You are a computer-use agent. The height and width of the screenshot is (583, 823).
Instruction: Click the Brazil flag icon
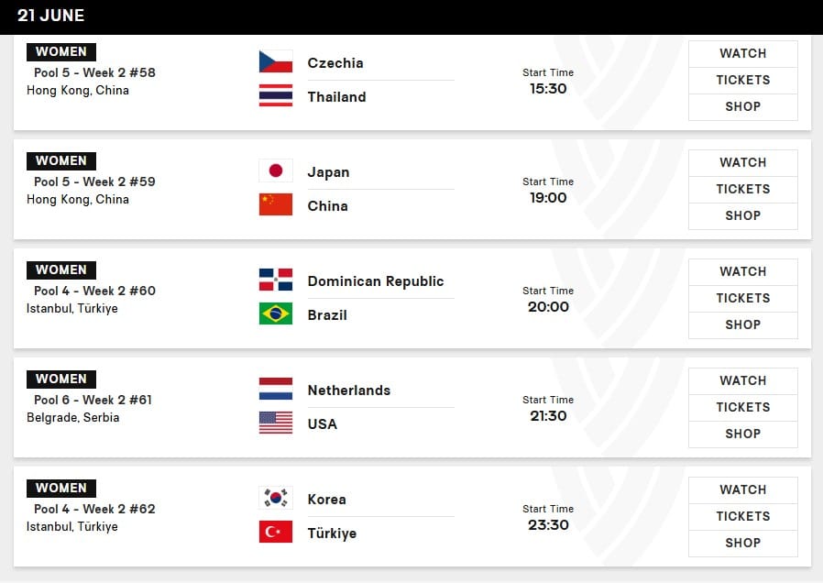276,314
